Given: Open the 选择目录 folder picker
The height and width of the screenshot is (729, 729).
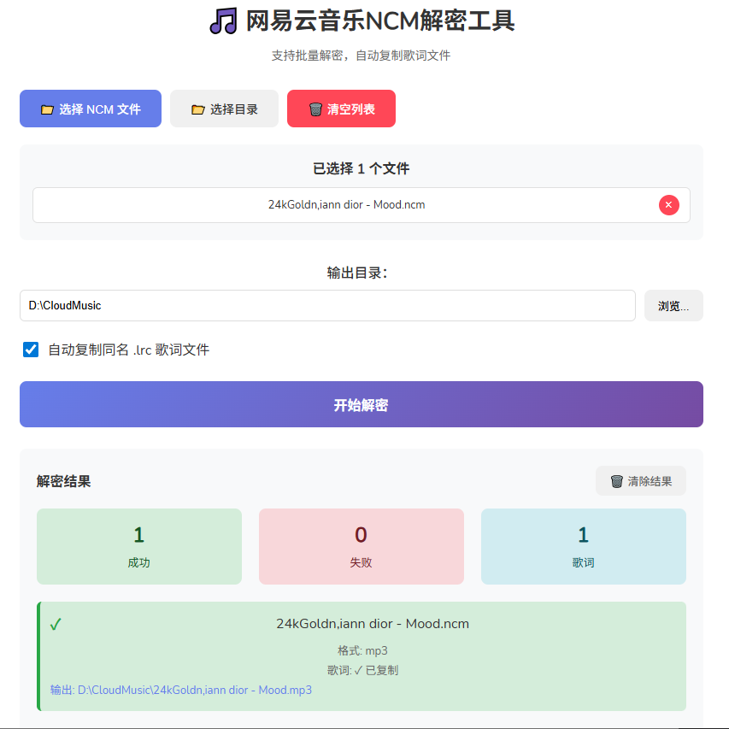Looking at the screenshot, I should [224, 109].
